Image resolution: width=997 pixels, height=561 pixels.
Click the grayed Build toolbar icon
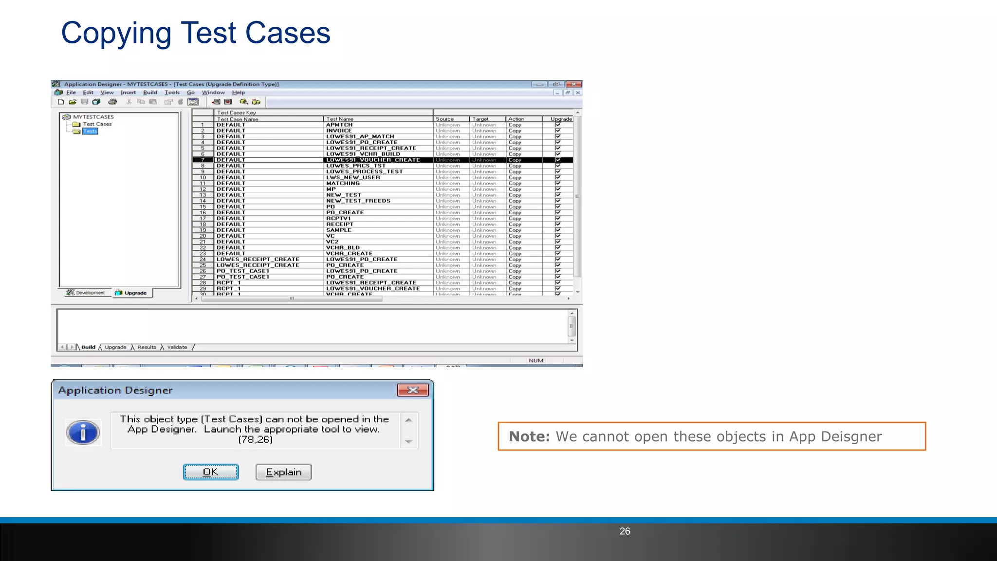tap(181, 102)
